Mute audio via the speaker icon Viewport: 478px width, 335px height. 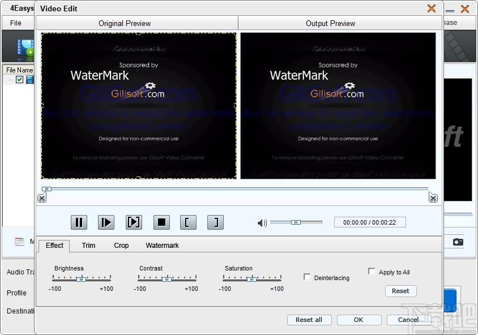(262, 223)
